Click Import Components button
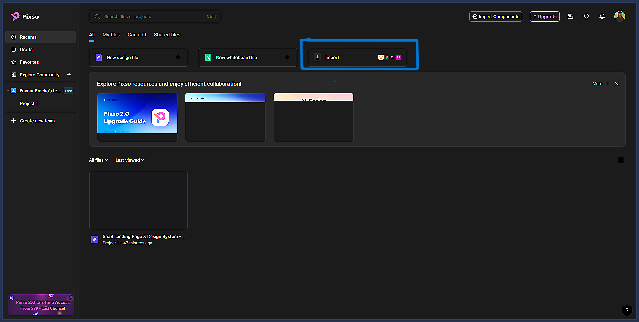Viewport: 639px width, 322px height. pos(496,16)
